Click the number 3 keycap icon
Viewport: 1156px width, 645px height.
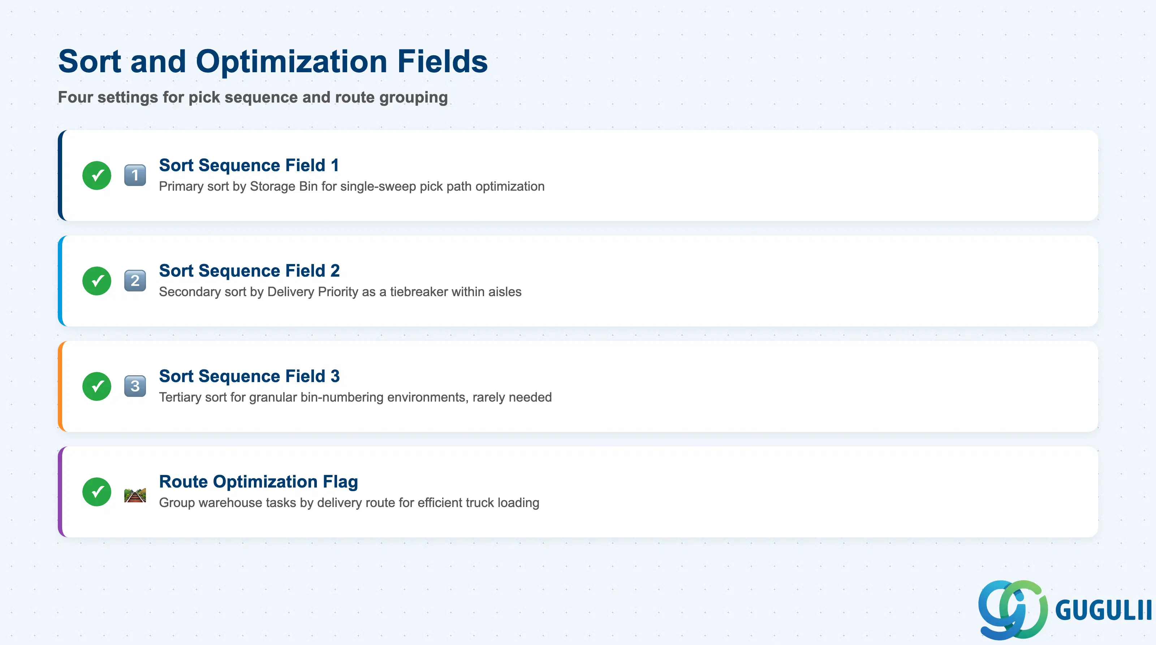(135, 386)
